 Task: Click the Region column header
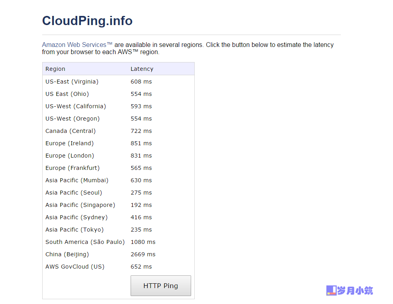click(x=55, y=69)
